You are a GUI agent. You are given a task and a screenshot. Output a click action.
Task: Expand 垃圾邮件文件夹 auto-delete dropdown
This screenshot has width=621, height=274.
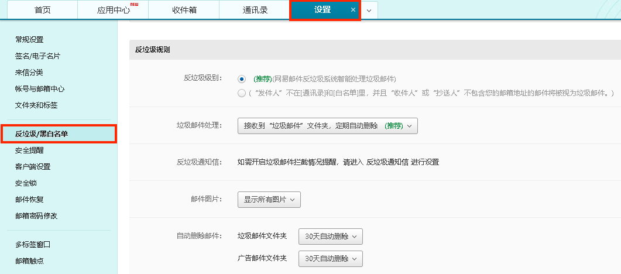tap(330, 237)
